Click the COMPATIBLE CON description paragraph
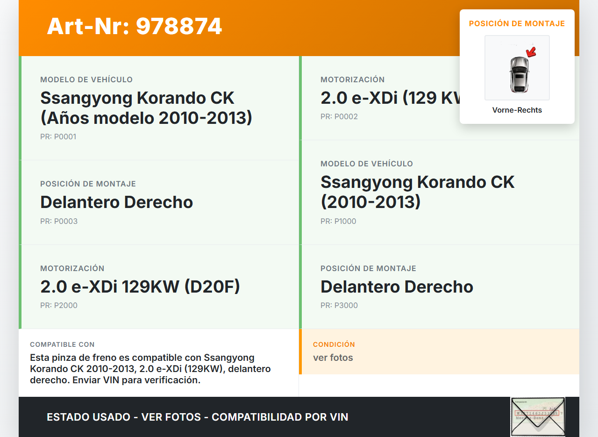Image resolution: width=598 pixels, height=437 pixels. (x=150, y=369)
